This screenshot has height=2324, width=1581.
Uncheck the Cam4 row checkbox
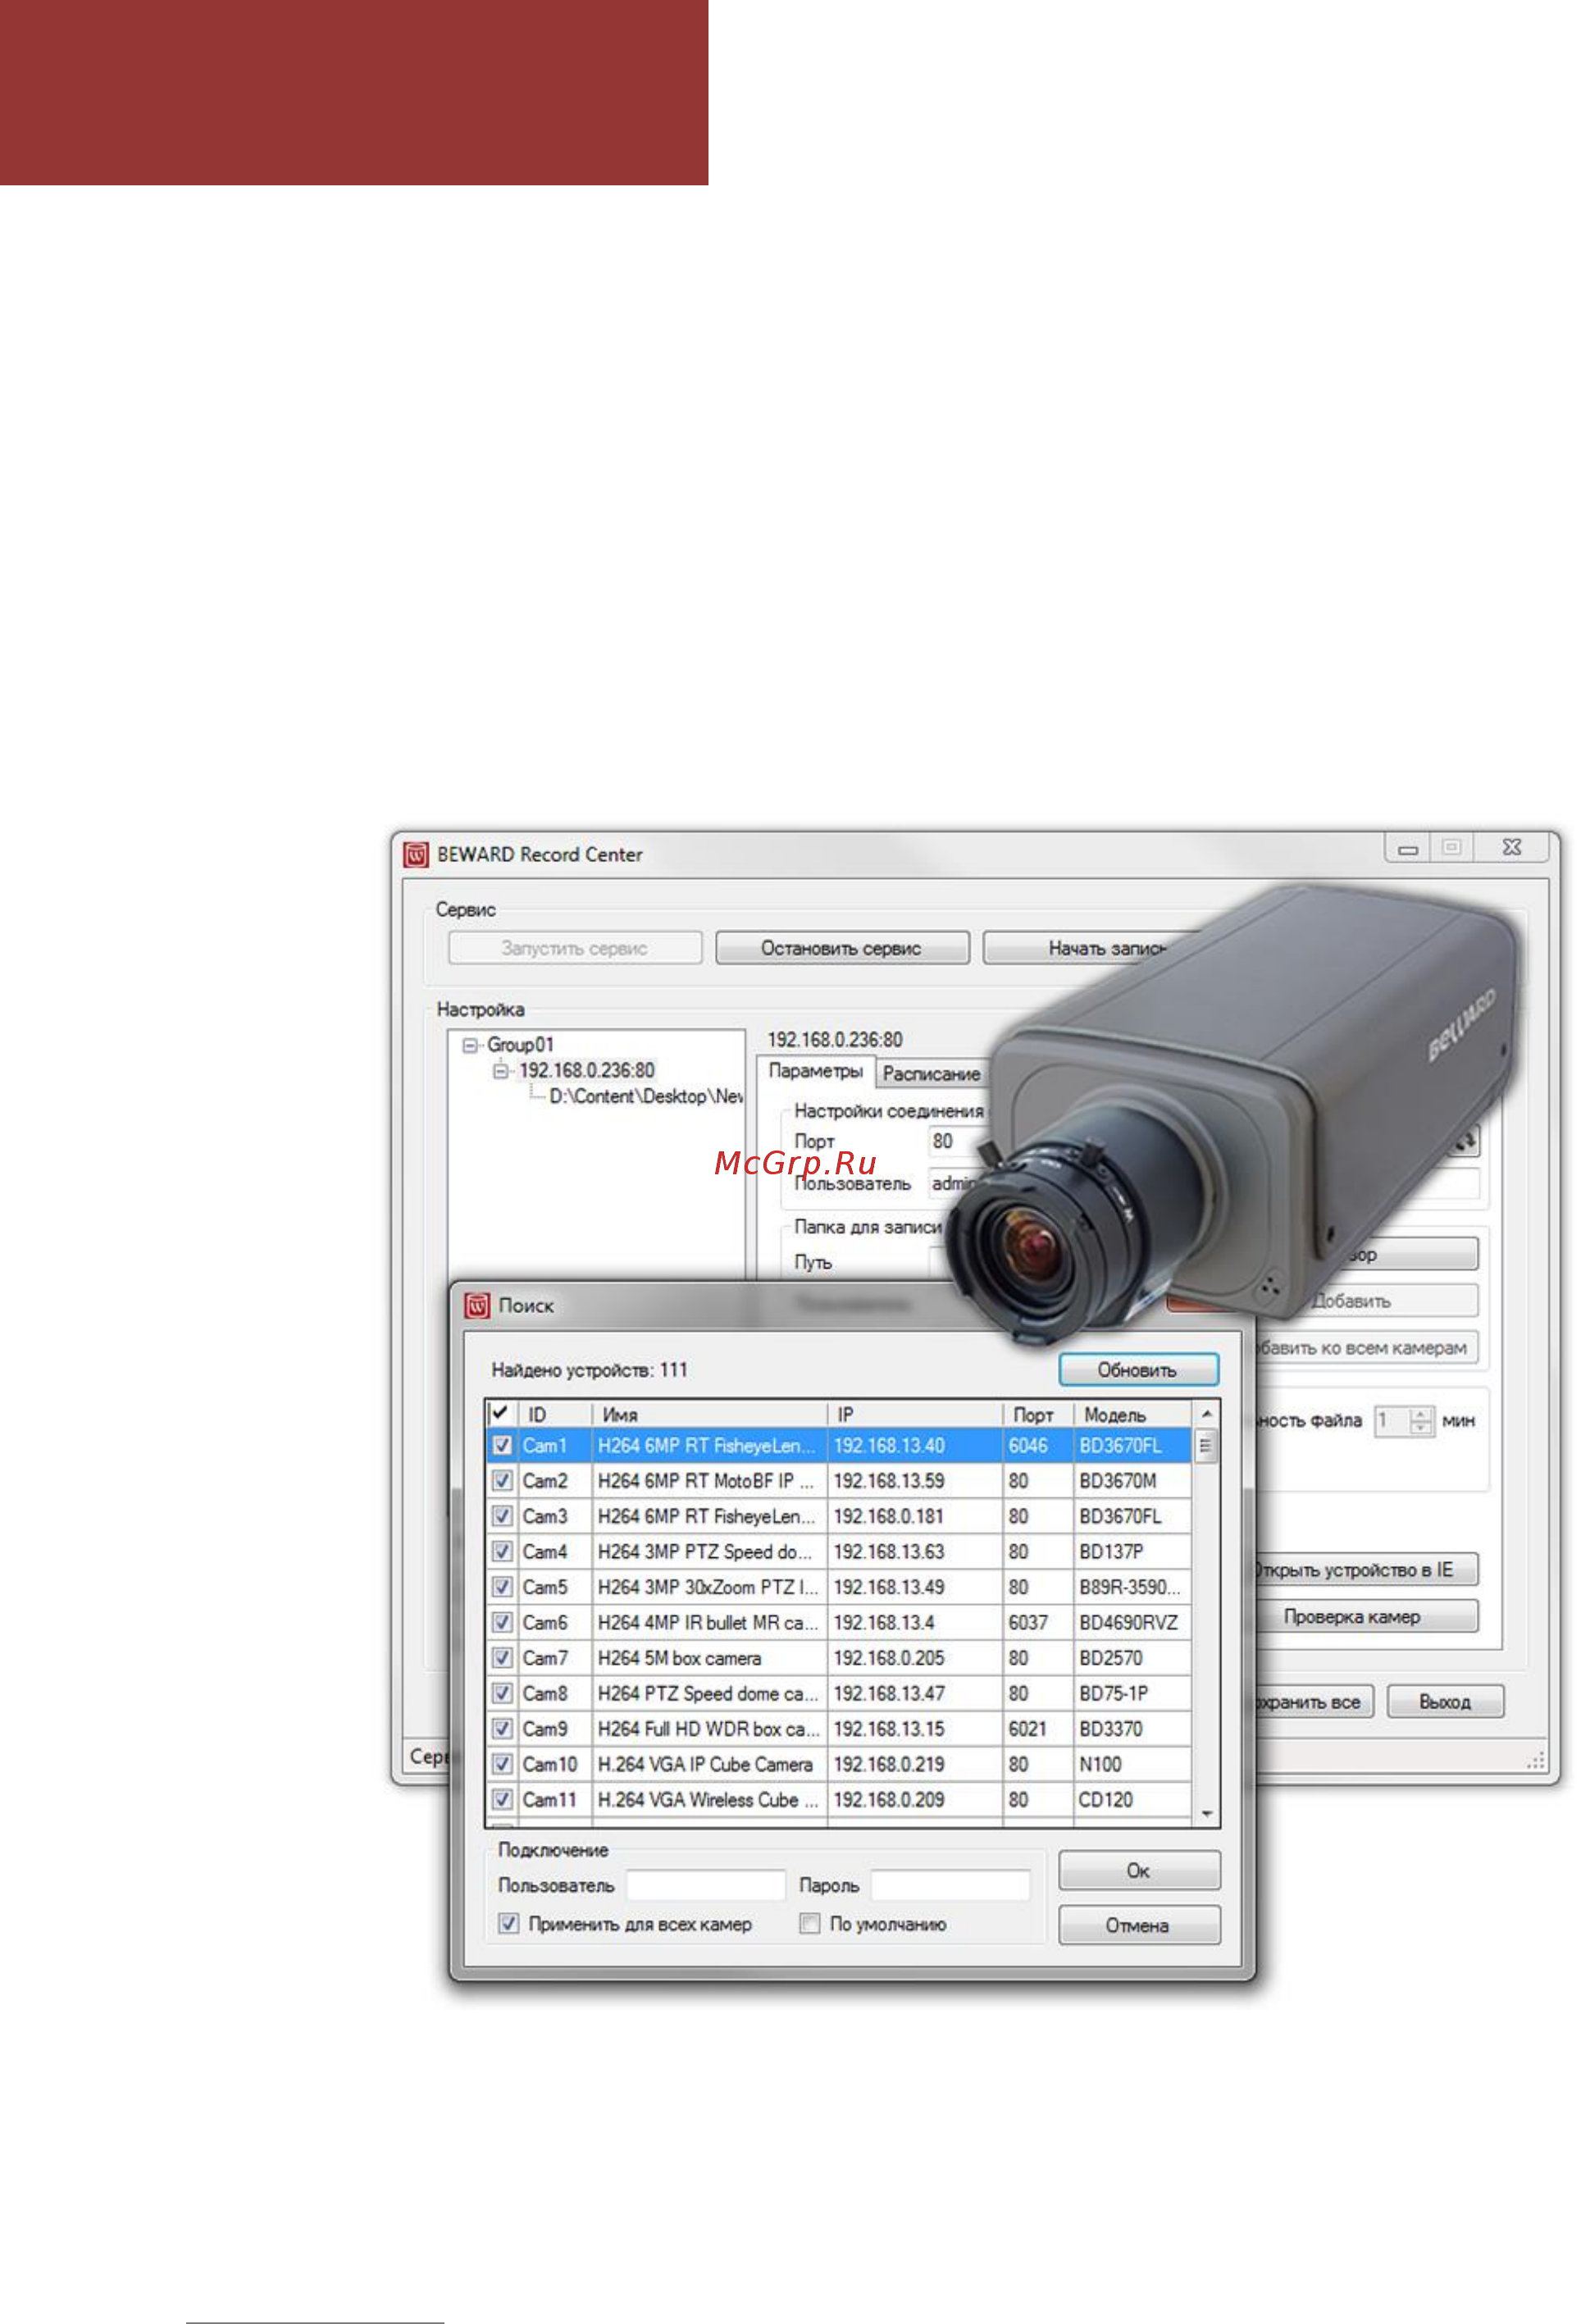(x=502, y=1552)
